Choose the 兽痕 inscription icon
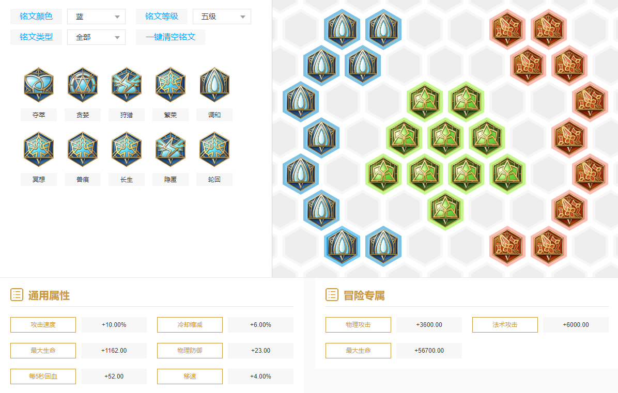This screenshot has height=393, width=618. pyautogui.click(x=83, y=149)
